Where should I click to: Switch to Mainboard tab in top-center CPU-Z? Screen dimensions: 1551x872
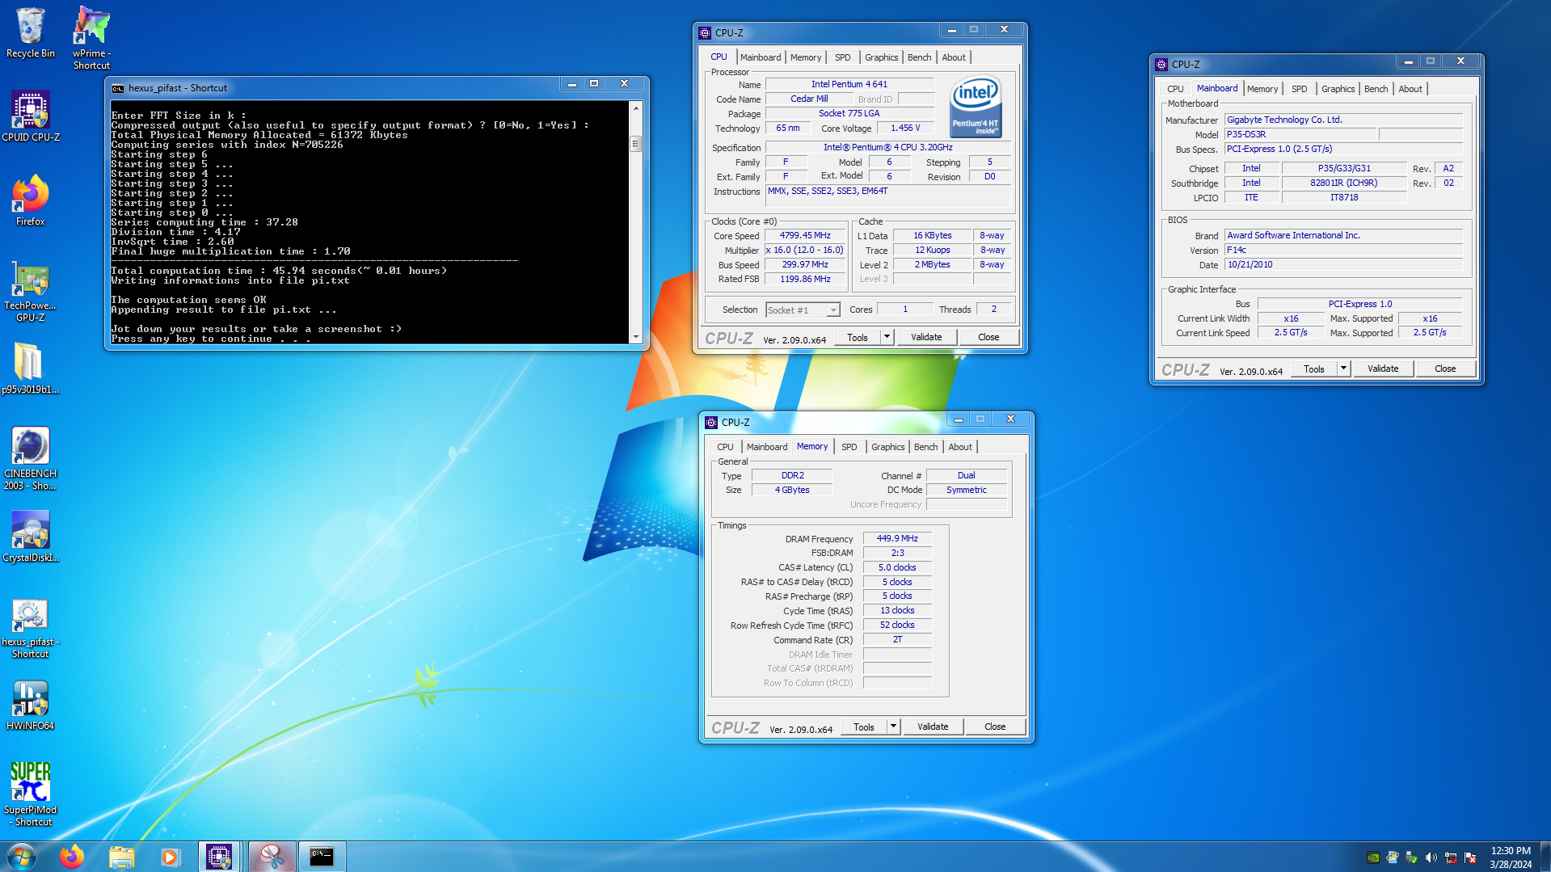[x=761, y=57]
